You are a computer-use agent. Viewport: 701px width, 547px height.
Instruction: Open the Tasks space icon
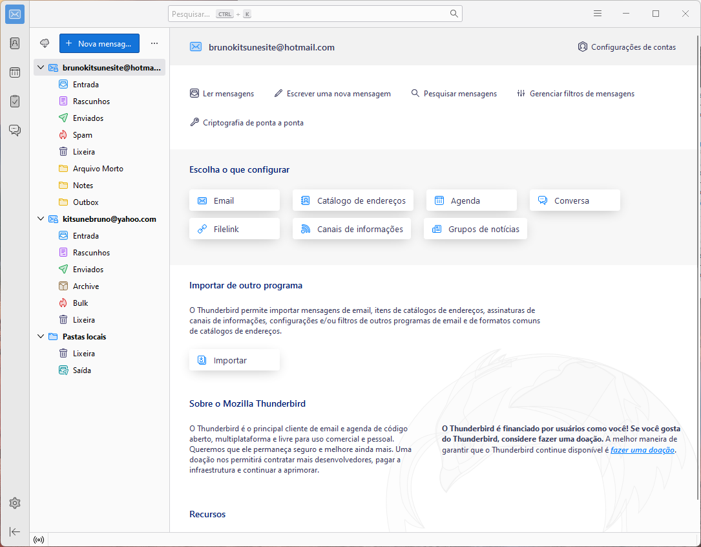[15, 101]
